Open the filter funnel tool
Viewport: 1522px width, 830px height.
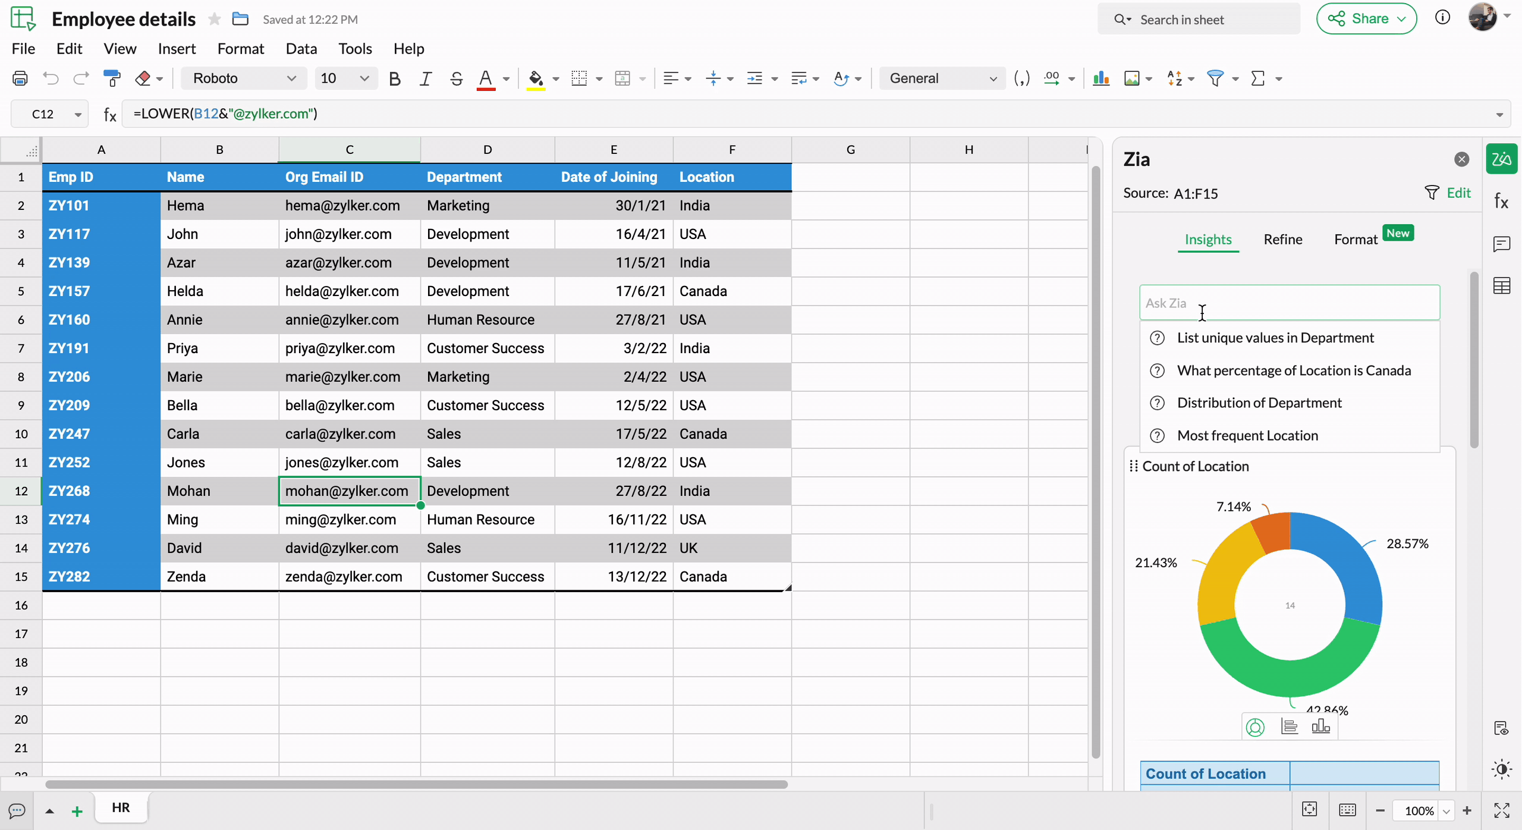(x=1215, y=78)
